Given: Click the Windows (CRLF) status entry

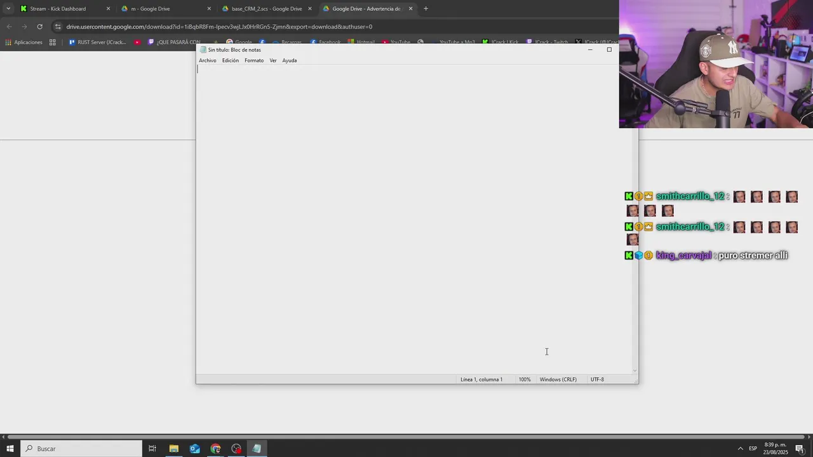Looking at the screenshot, I should [x=558, y=380].
